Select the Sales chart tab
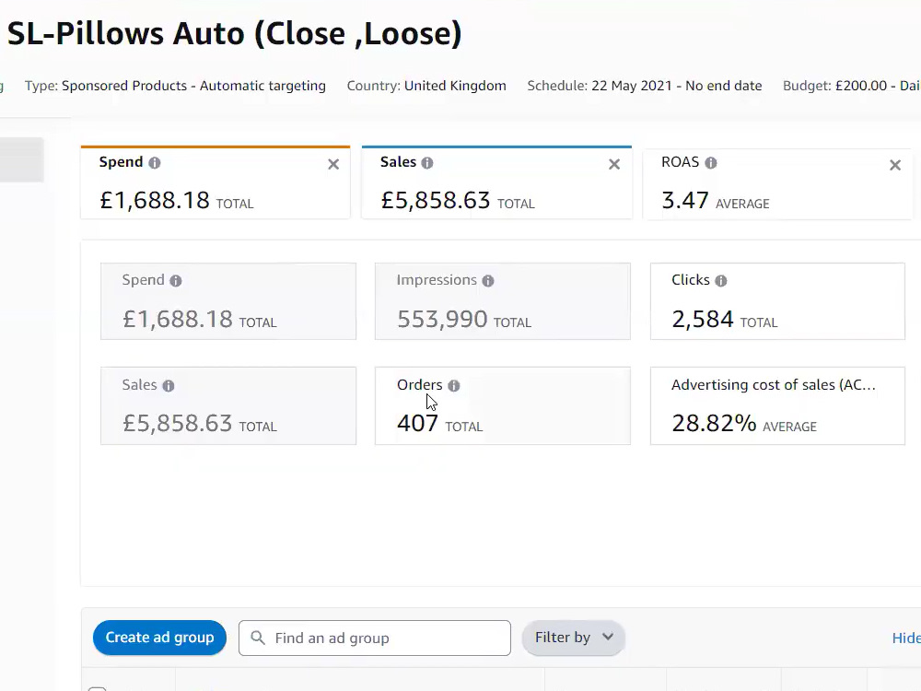Viewport: 921px width, 691px height. click(x=496, y=182)
